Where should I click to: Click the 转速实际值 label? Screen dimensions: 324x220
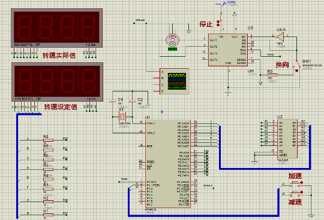click(59, 56)
